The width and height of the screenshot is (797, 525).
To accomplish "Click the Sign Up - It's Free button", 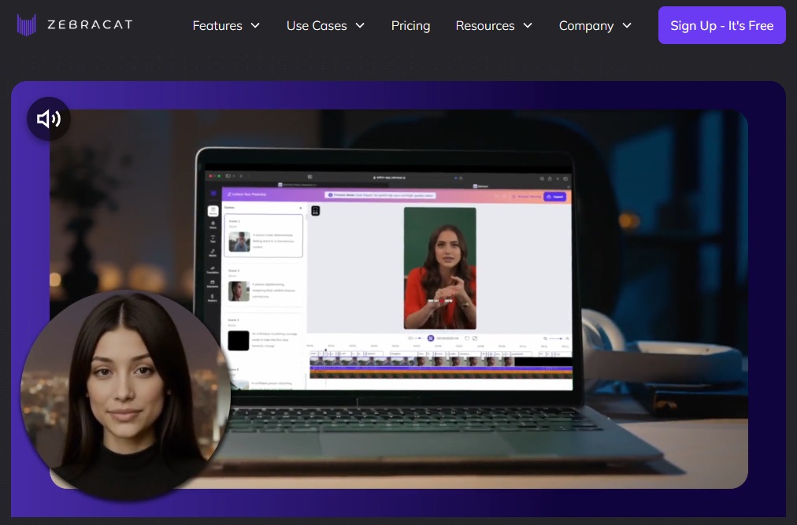I will click(x=721, y=25).
